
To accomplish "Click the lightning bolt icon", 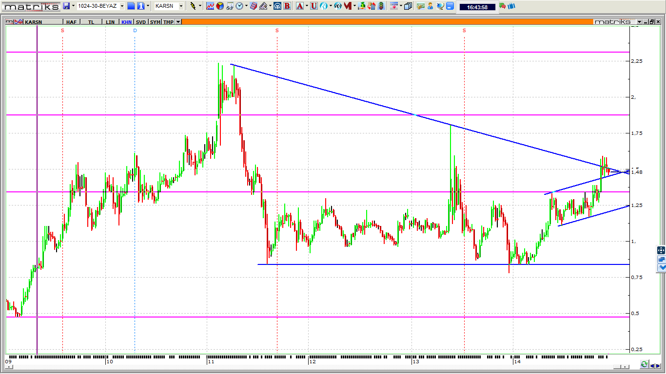I will coord(193,6).
